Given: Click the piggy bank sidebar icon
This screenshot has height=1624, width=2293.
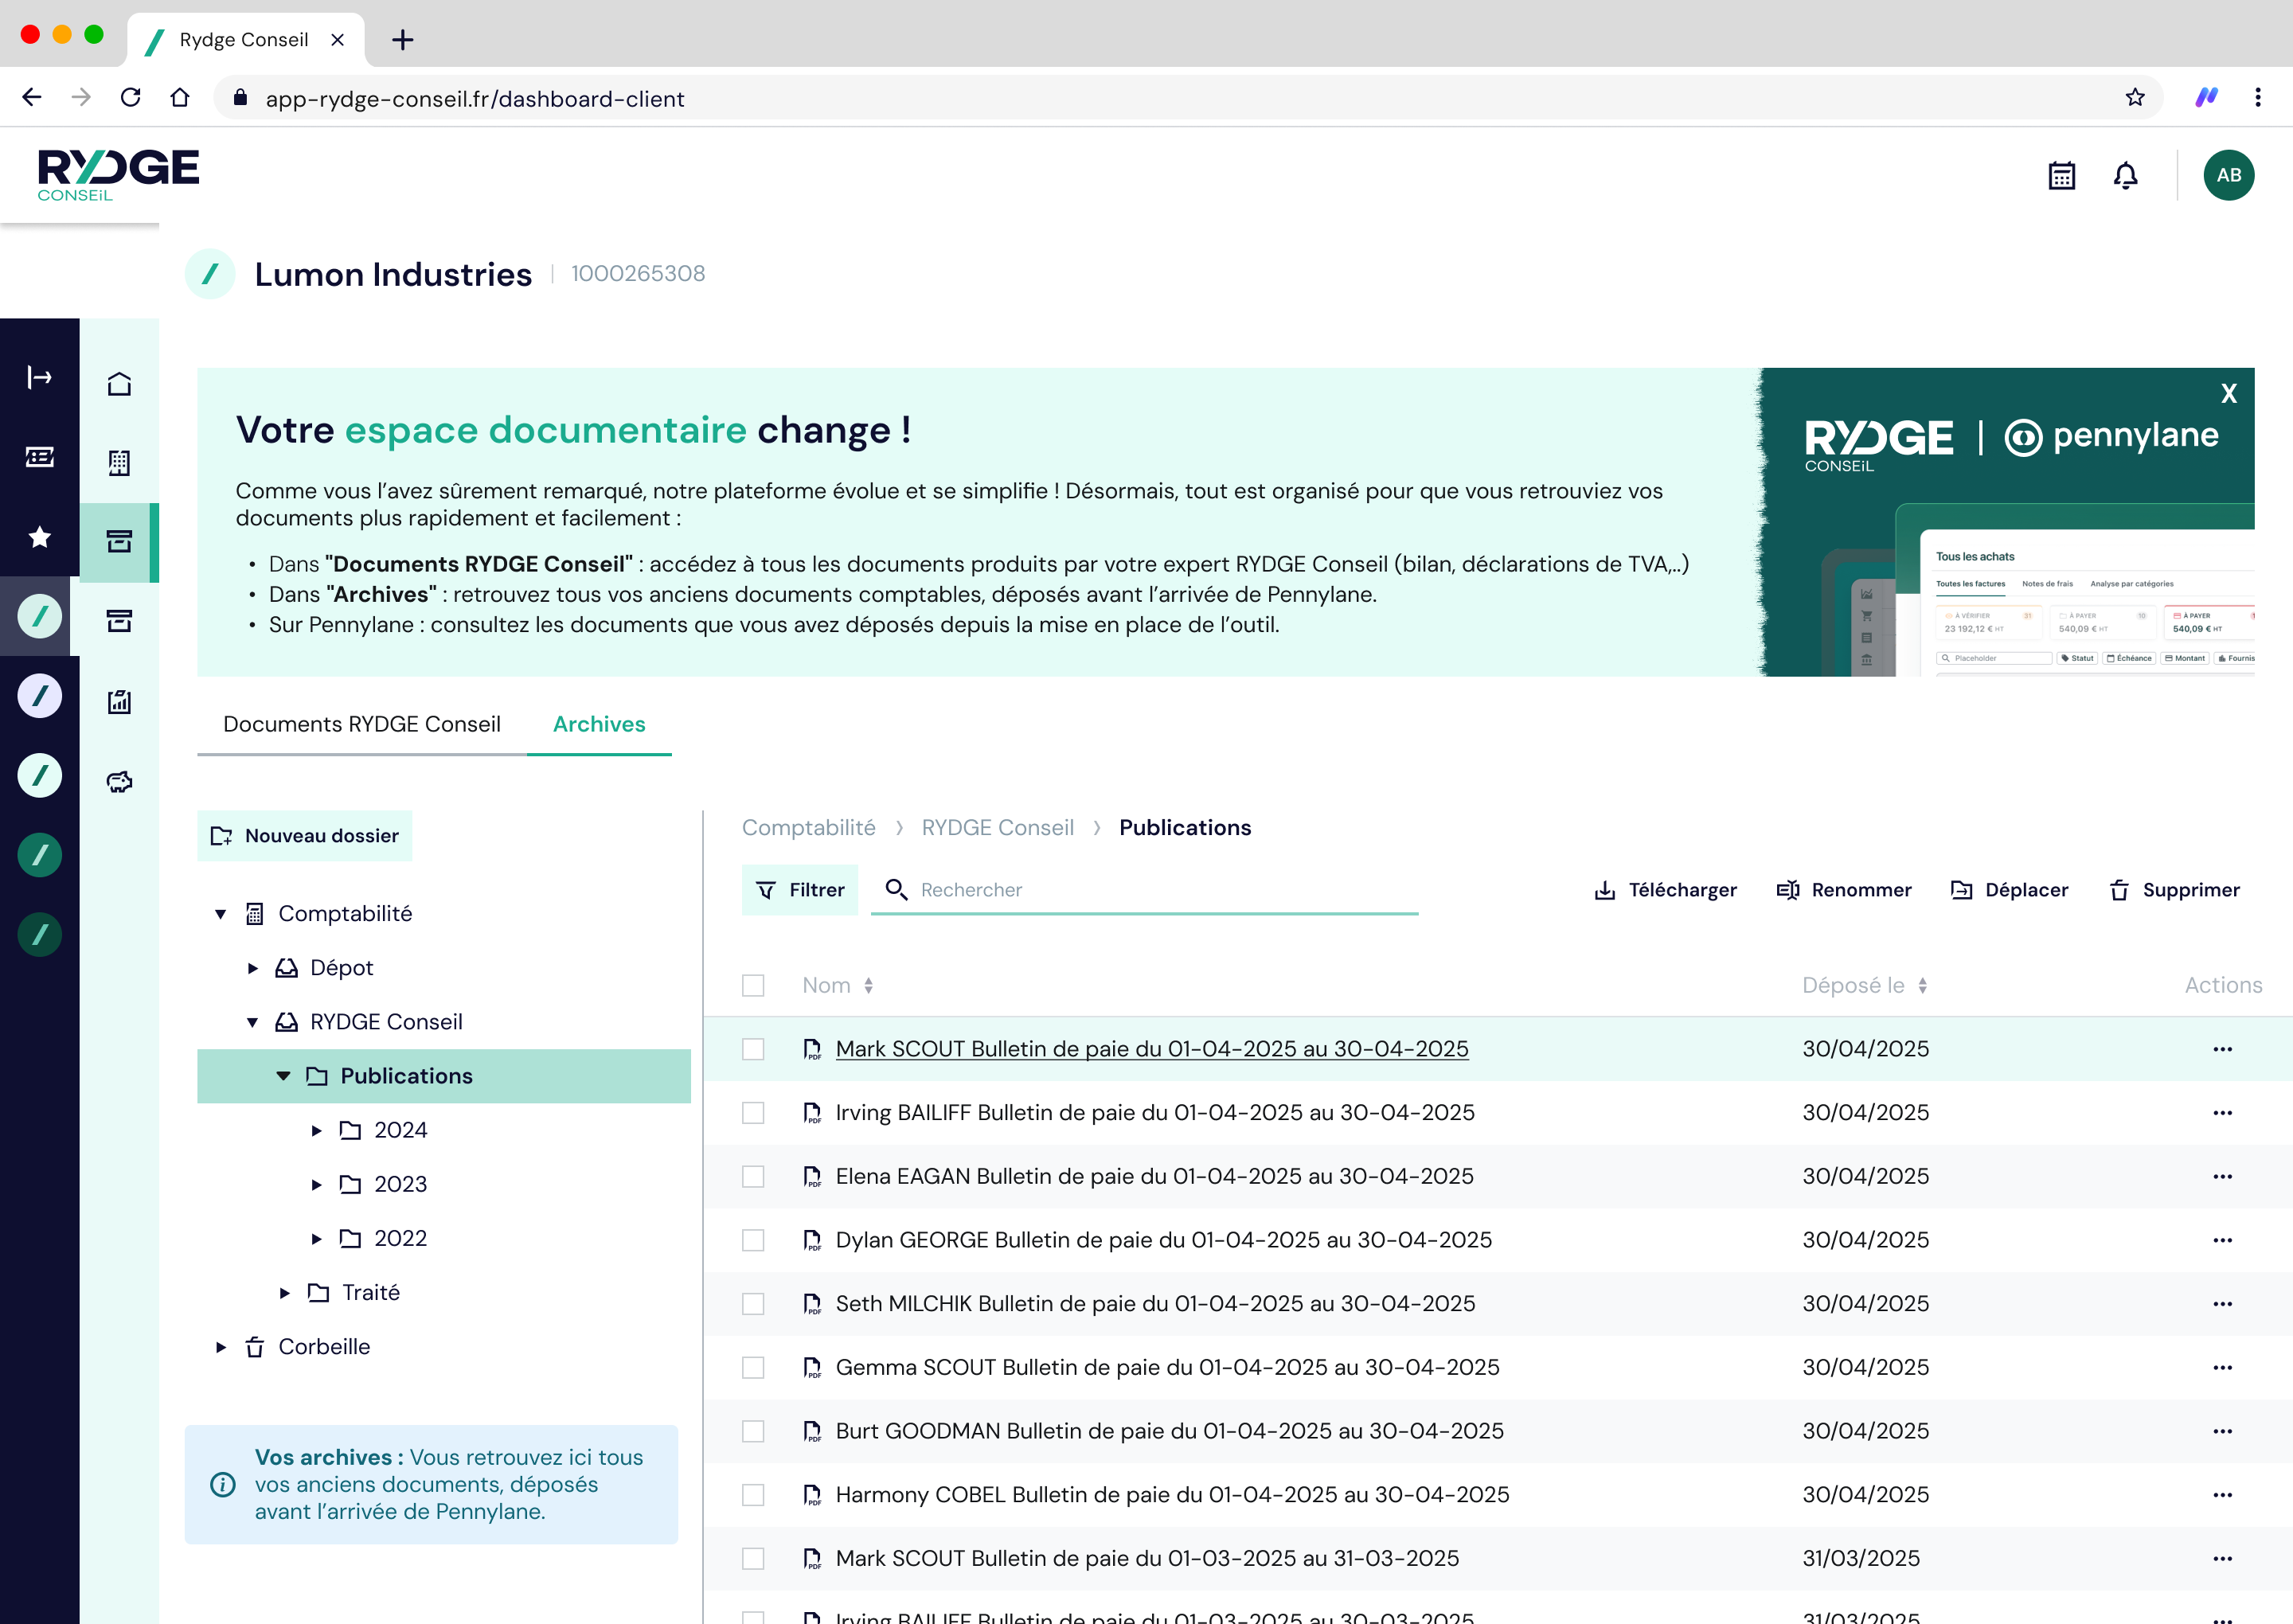Looking at the screenshot, I should (119, 781).
